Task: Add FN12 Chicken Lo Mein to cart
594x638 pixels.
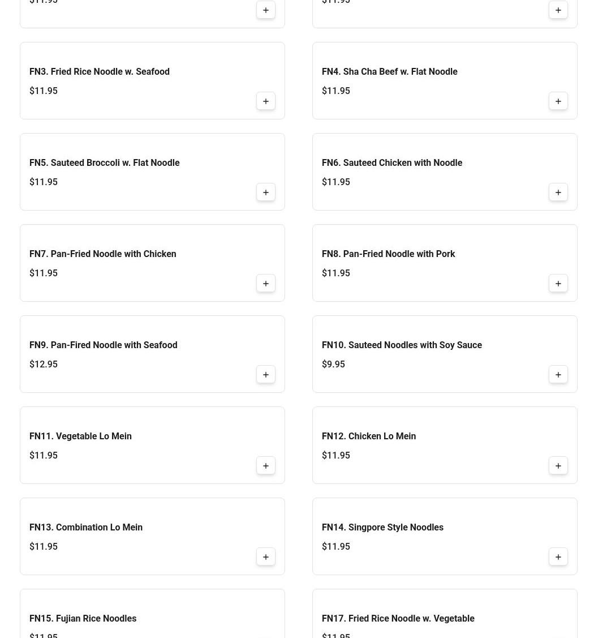Action: pyautogui.click(x=558, y=465)
